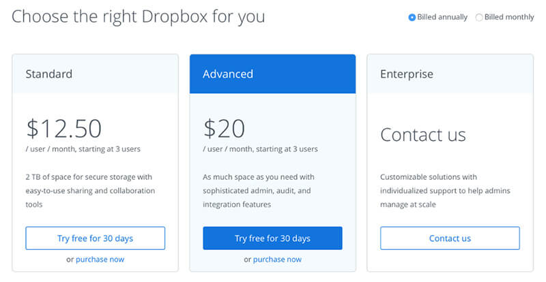Click the 'Billed monthly' text label
Image resolution: width=546 pixels, height=282 pixels.
click(509, 17)
